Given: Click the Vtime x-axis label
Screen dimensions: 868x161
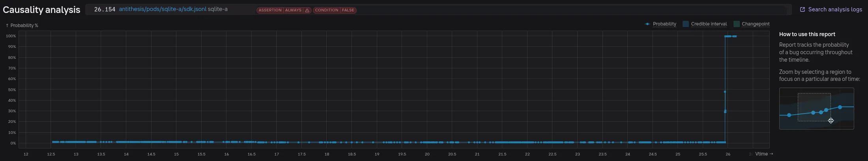Looking at the screenshot, I should pyautogui.click(x=764, y=154).
